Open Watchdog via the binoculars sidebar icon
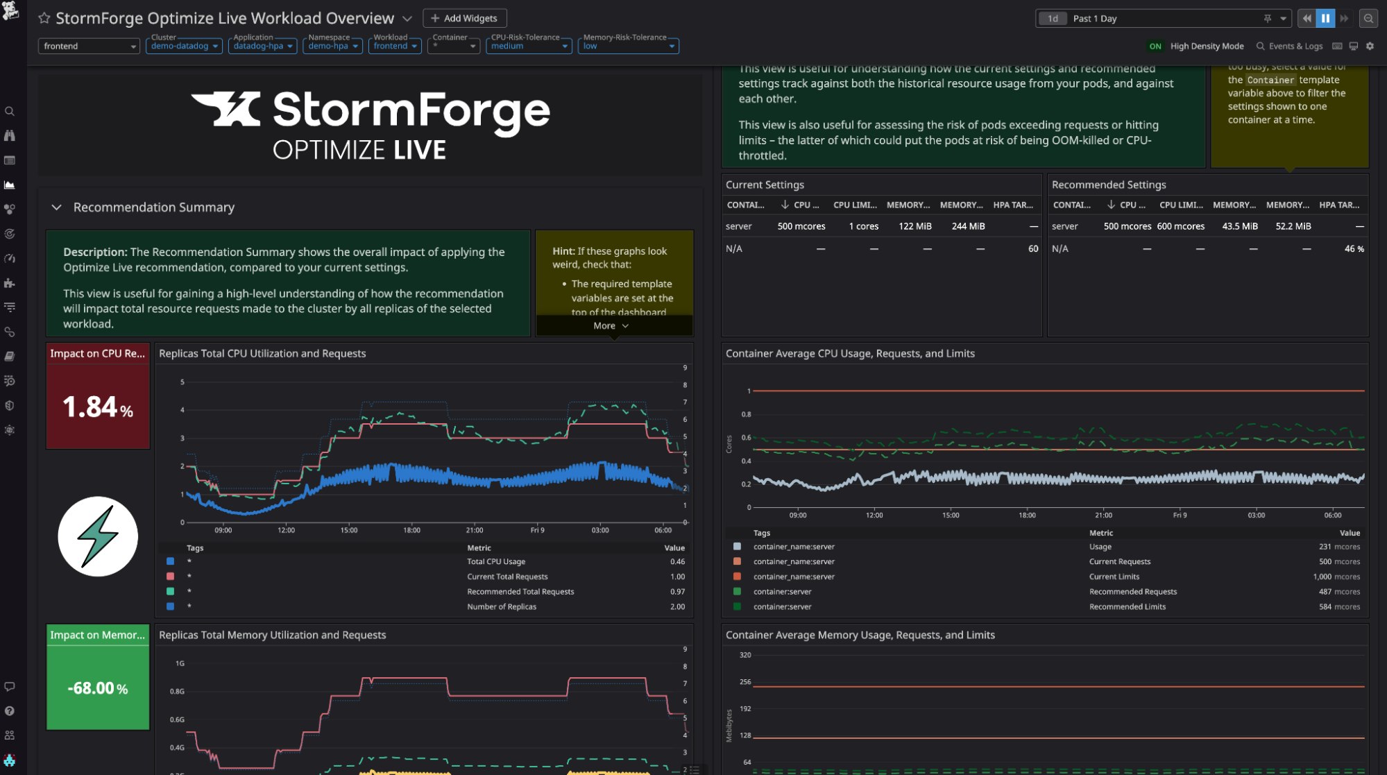 pos(10,135)
